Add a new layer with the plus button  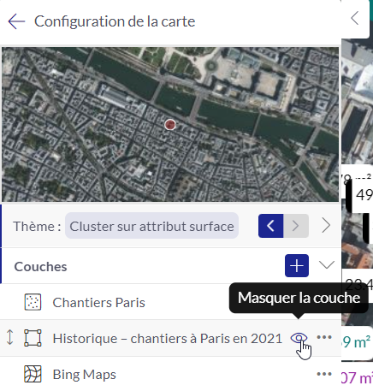[x=297, y=266]
